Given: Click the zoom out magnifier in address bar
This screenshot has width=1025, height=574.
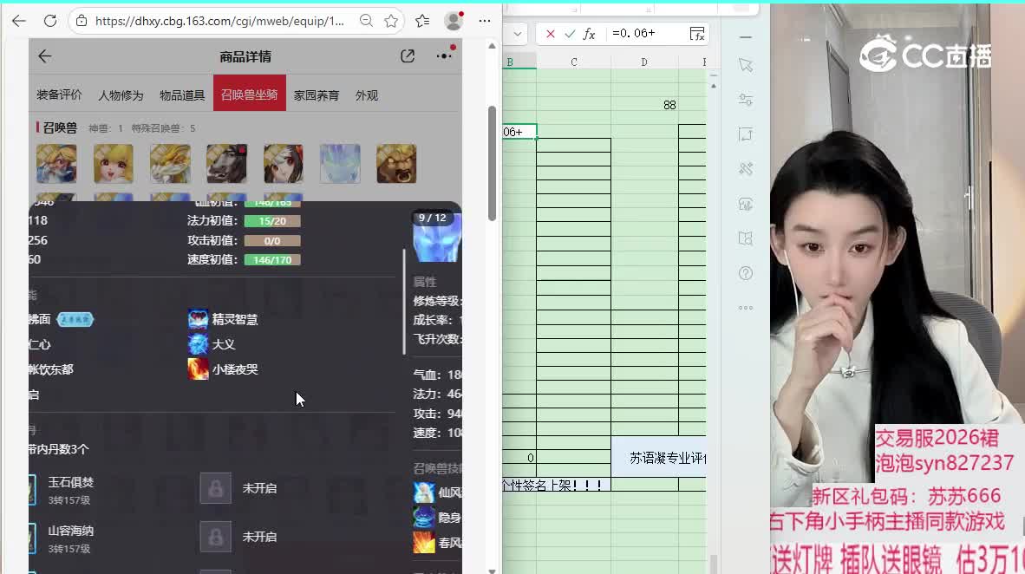Looking at the screenshot, I should pyautogui.click(x=367, y=21).
